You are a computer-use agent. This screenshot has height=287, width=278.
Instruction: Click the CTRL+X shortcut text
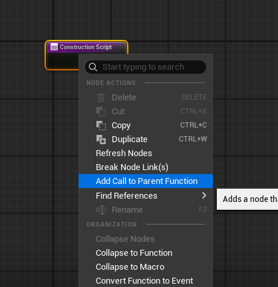(x=194, y=111)
